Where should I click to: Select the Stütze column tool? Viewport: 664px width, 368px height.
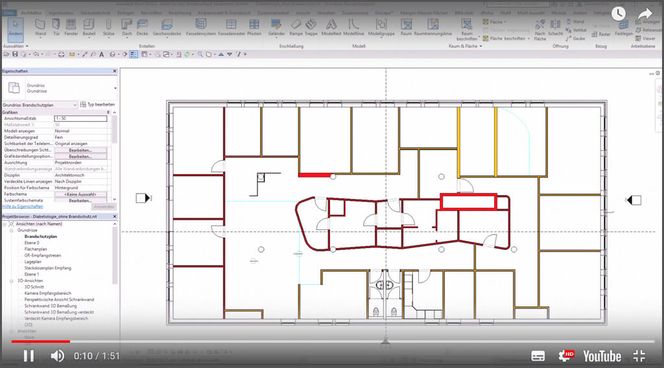tap(109, 27)
